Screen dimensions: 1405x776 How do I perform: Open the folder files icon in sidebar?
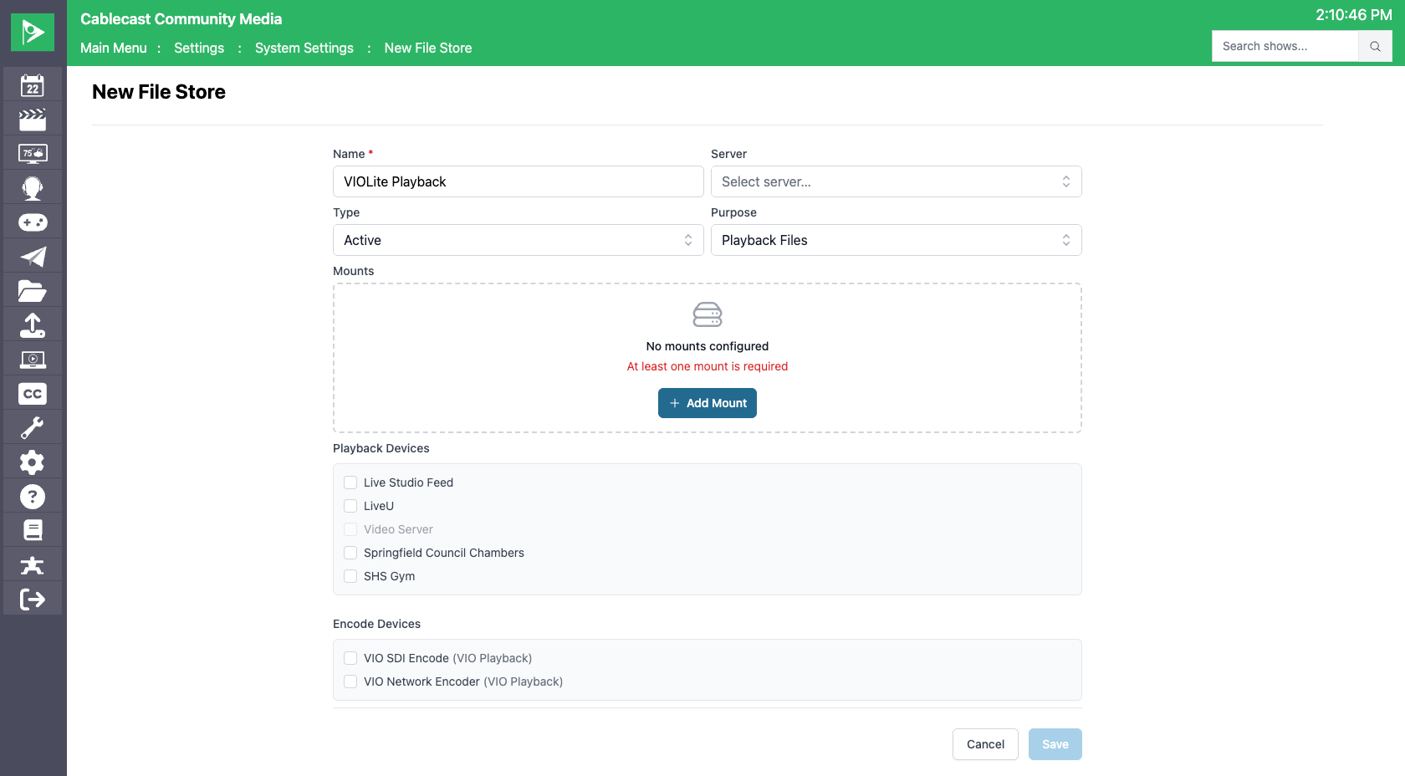[x=33, y=291]
